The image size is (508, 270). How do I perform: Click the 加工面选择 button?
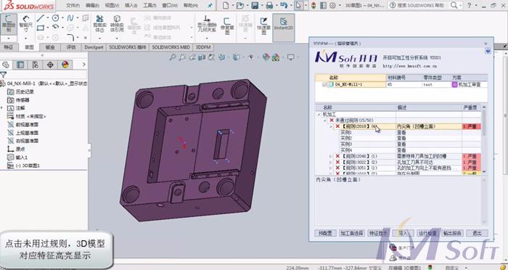click(352, 233)
